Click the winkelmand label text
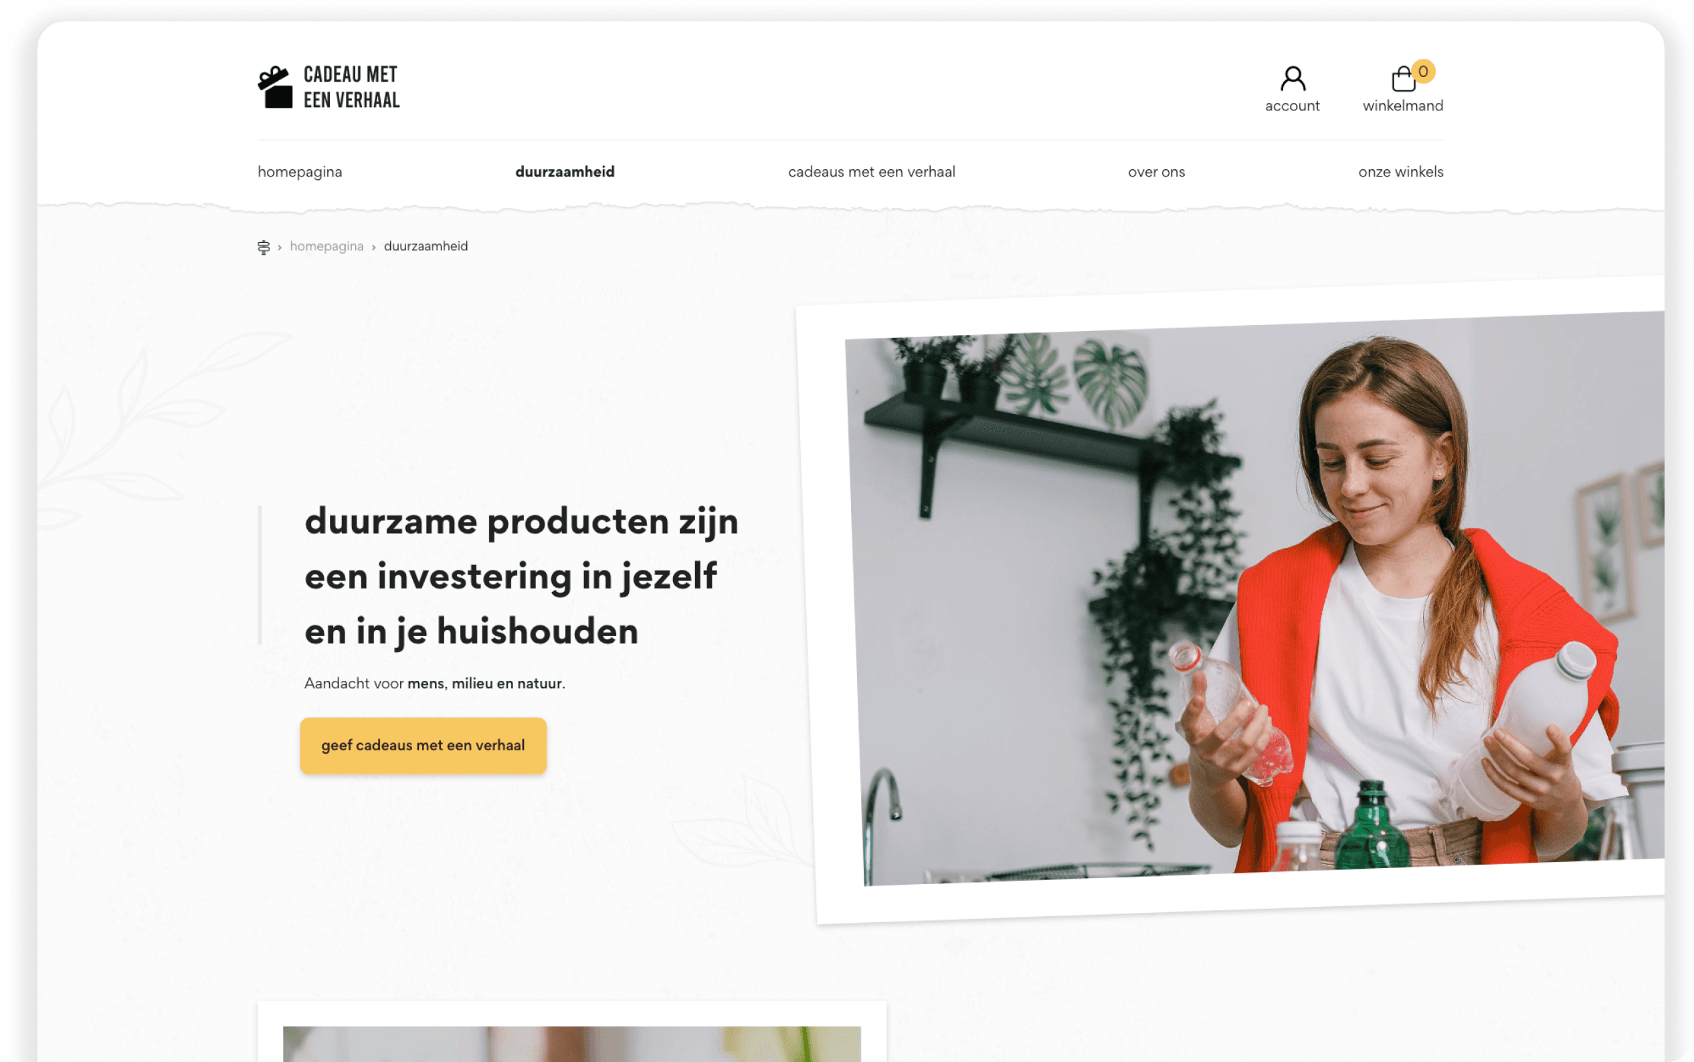The height and width of the screenshot is (1062, 1694). 1402,106
